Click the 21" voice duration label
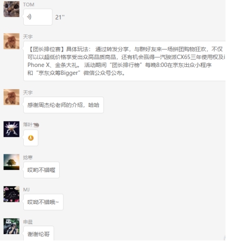 (x=60, y=18)
